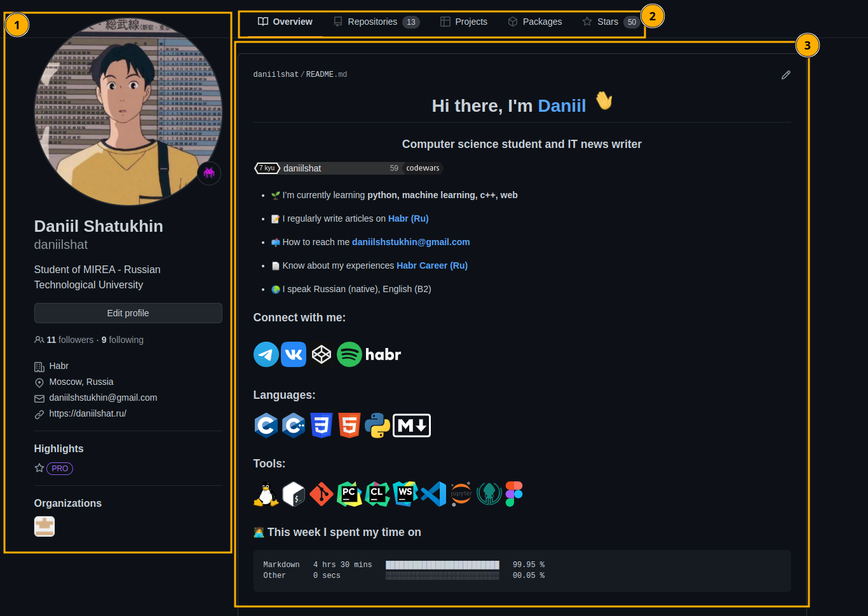Image resolution: width=868 pixels, height=616 pixels.
Task: Click the PyCharm tool icon
Action: pyautogui.click(x=349, y=494)
